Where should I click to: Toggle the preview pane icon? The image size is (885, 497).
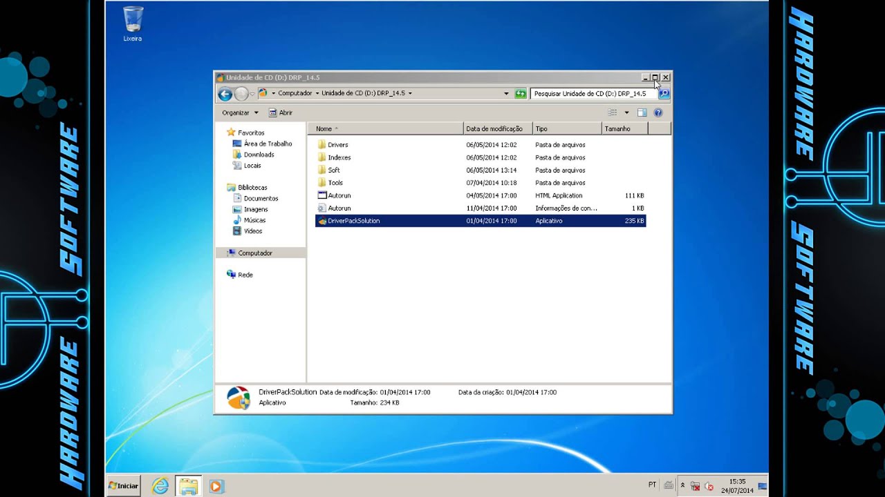(642, 113)
